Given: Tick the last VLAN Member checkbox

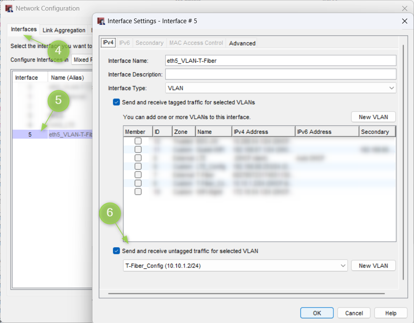Looking at the screenshot, I should coord(138,192).
